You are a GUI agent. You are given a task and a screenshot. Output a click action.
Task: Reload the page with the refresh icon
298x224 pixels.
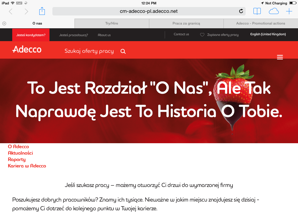pos(241,11)
